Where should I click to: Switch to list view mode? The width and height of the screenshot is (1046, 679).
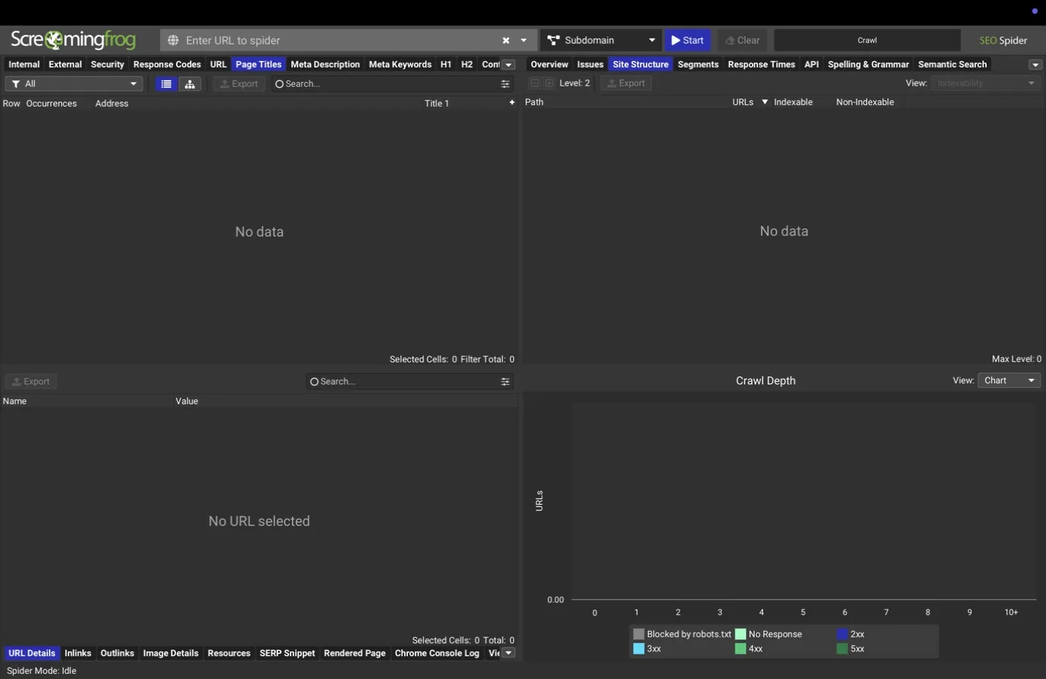coord(166,84)
